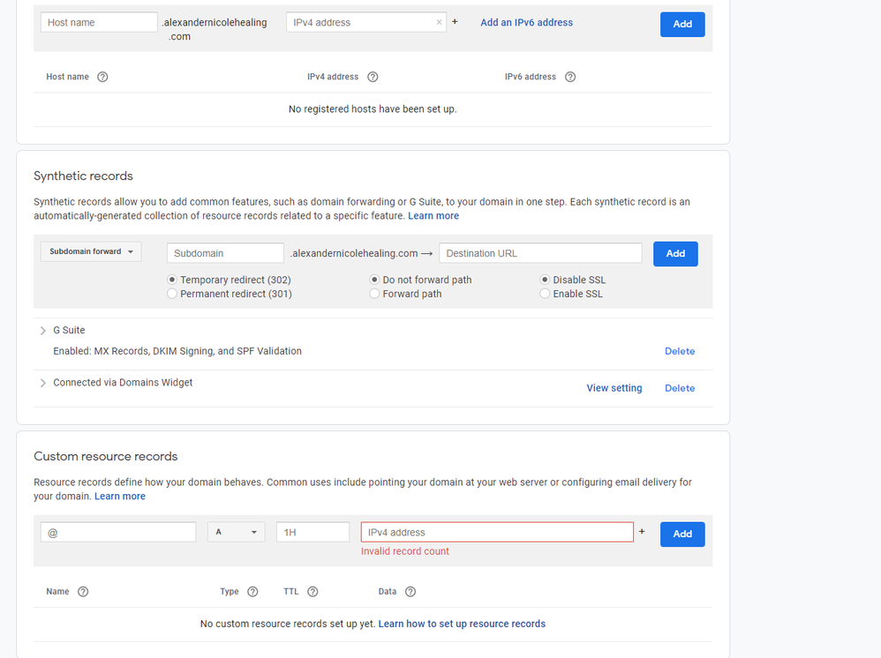This screenshot has width=881, height=658.
Task: Expand Connected via Domains Widget
Action: coord(42,382)
